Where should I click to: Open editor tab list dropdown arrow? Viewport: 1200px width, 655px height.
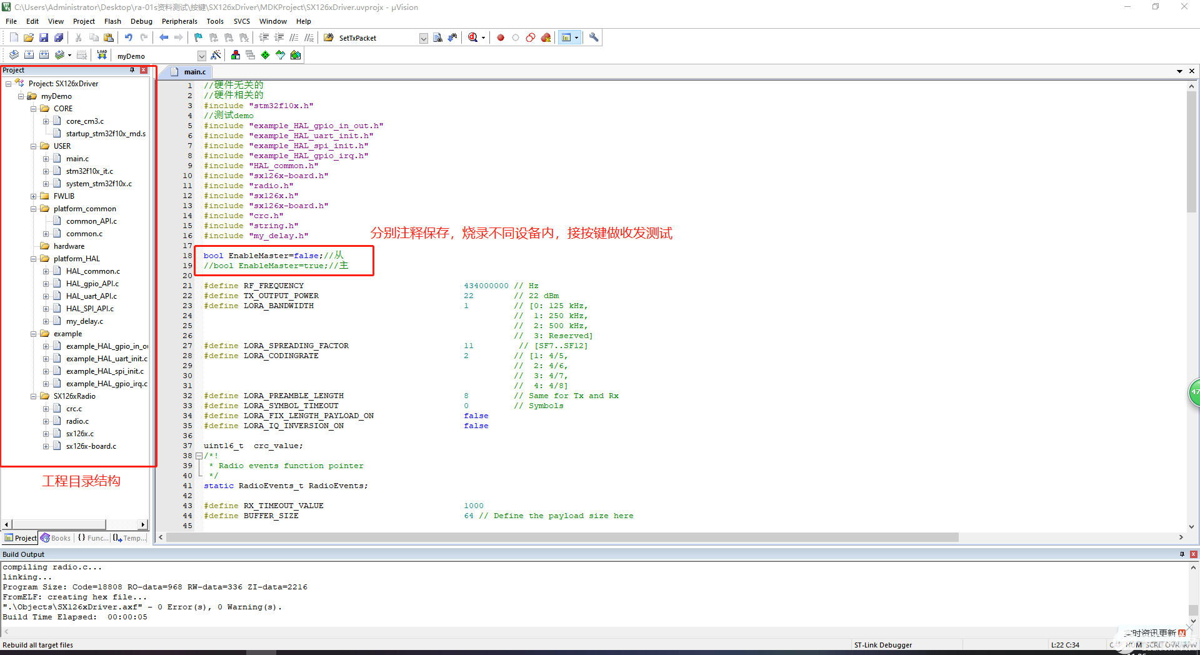pyautogui.click(x=1179, y=71)
